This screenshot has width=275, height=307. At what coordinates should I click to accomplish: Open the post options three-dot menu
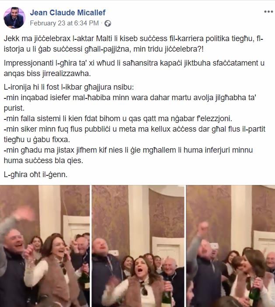pos(268,11)
